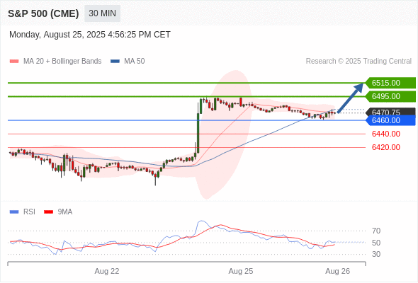Click the MA 20 + Bollinger Bands legend text

point(62,62)
